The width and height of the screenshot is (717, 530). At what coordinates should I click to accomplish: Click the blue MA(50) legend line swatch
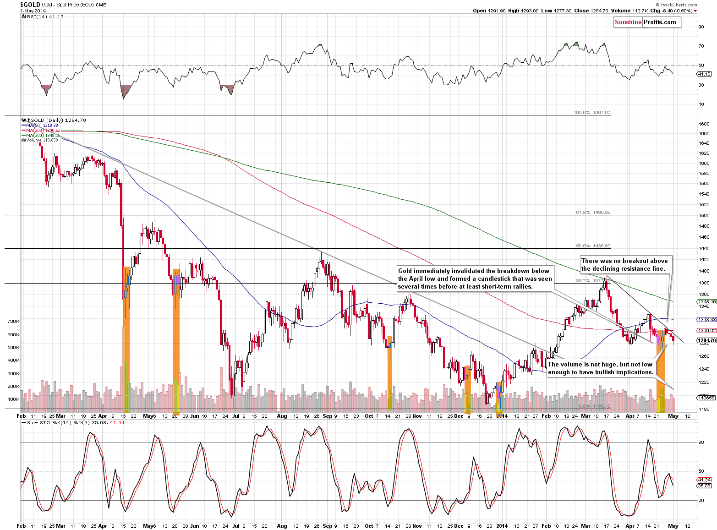[23, 126]
